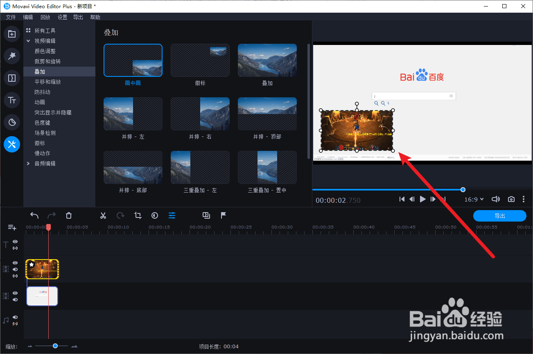Step forward one frame
This screenshot has width=533, height=354.
tap(433, 199)
